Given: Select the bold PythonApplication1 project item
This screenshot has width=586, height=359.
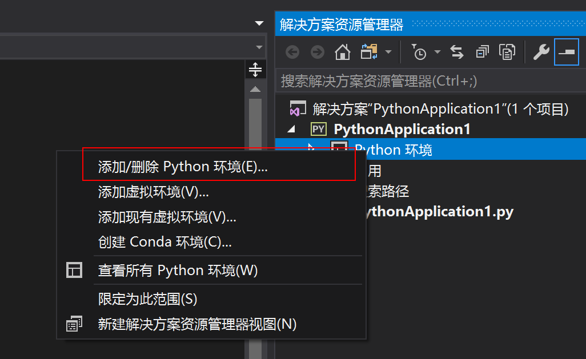Looking at the screenshot, I should point(402,129).
